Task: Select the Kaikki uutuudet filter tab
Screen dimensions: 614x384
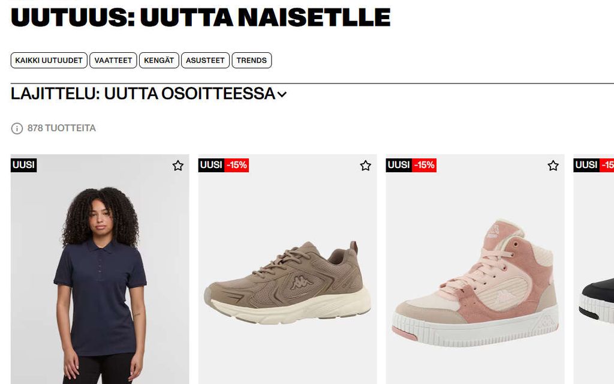Action: [x=49, y=61]
